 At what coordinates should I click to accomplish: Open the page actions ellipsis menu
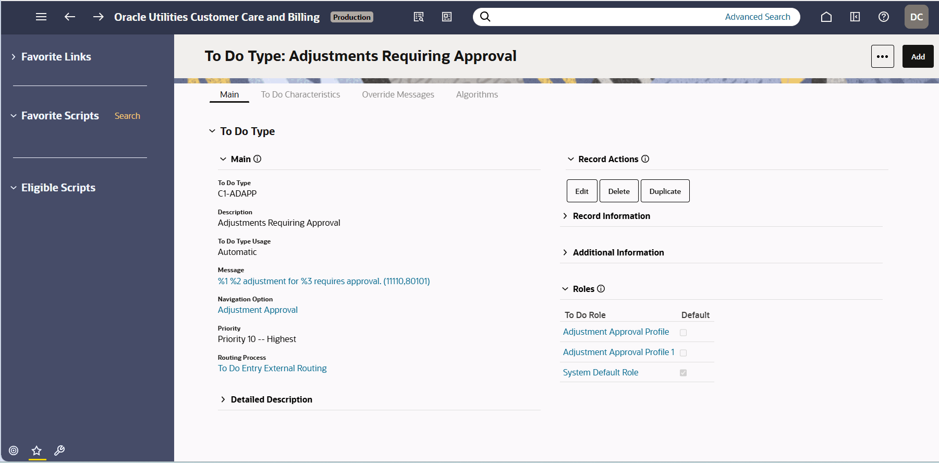(x=882, y=56)
